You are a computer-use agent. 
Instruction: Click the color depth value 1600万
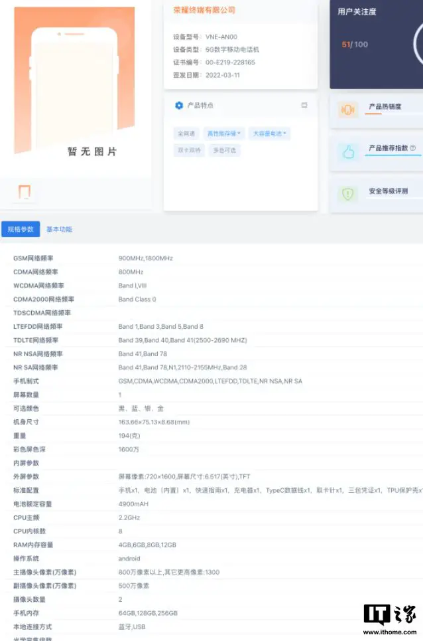coord(129,449)
